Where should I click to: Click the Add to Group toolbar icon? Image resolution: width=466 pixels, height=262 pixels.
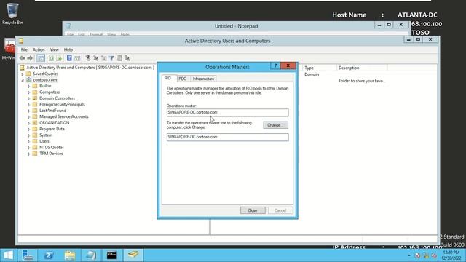[x=127, y=58]
